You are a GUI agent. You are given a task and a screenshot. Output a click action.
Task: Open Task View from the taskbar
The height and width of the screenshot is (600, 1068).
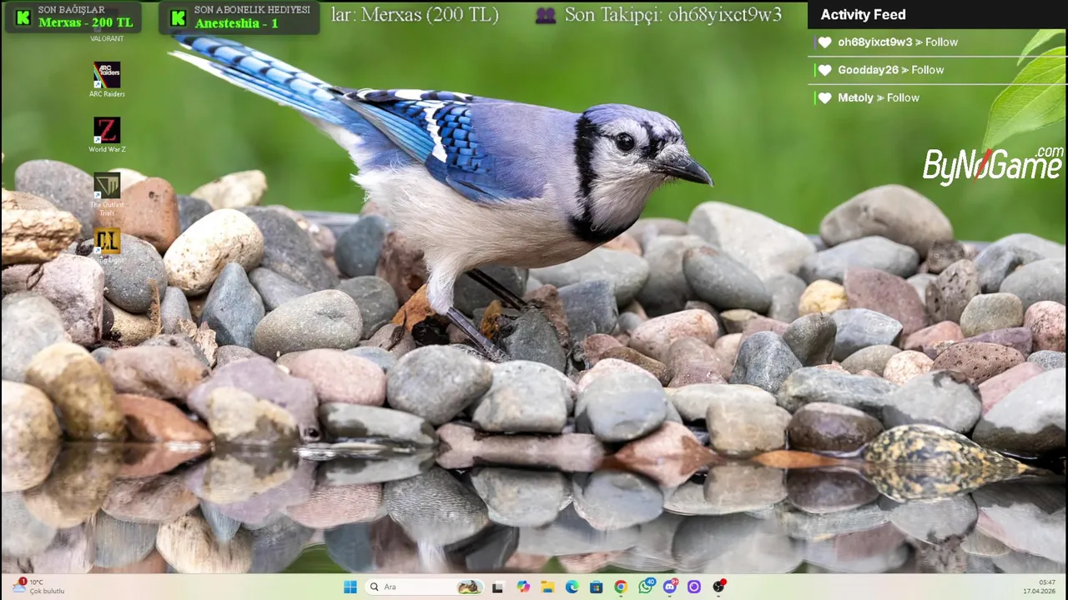tap(498, 587)
